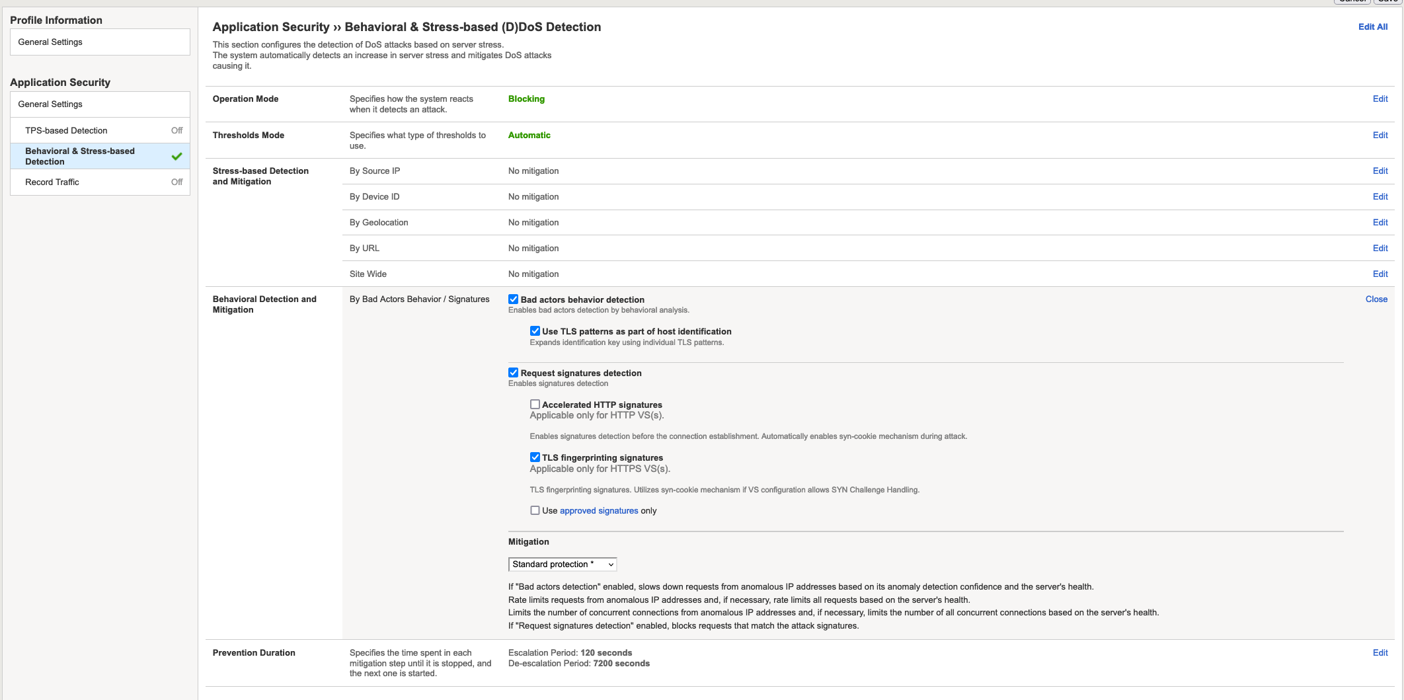This screenshot has height=700, width=1404.
Task: Open Profile Information General Settings
Action: click(x=50, y=42)
